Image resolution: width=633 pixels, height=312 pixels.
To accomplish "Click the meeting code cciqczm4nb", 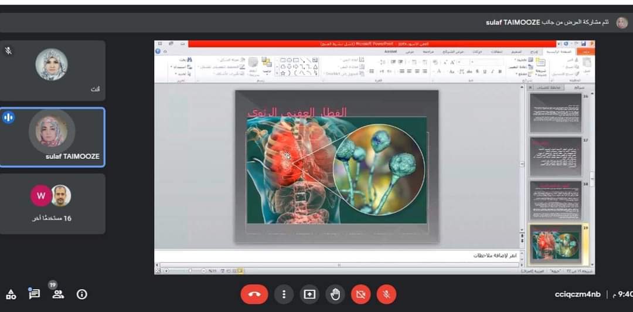I will pyautogui.click(x=577, y=294).
